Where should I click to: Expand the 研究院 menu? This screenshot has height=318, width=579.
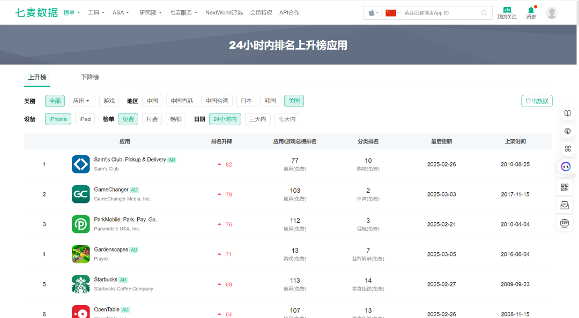click(x=150, y=12)
